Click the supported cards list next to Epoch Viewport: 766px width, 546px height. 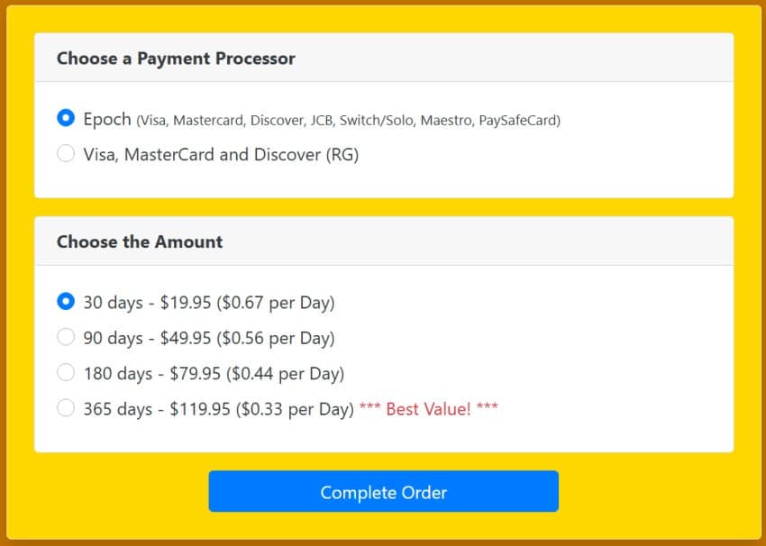click(x=349, y=119)
